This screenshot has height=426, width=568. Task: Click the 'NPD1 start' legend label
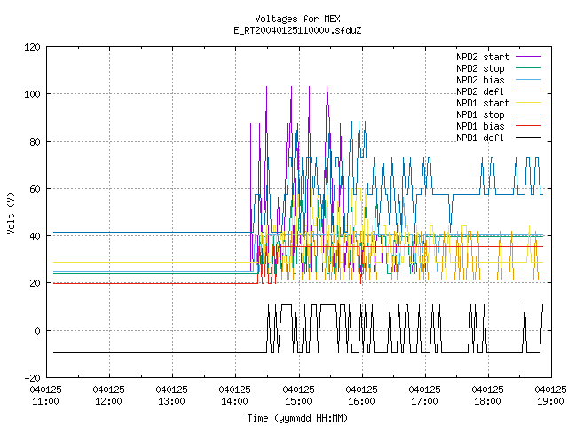(x=483, y=103)
